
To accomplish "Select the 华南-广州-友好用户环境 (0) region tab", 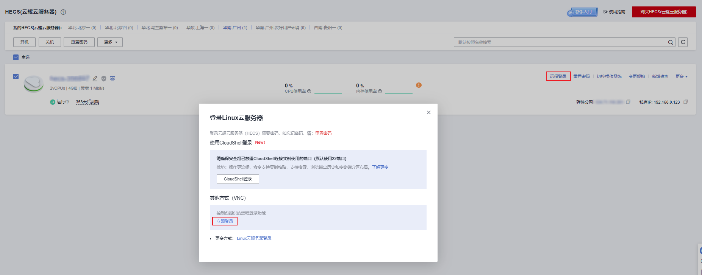I will pyautogui.click(x=280, y=28).
